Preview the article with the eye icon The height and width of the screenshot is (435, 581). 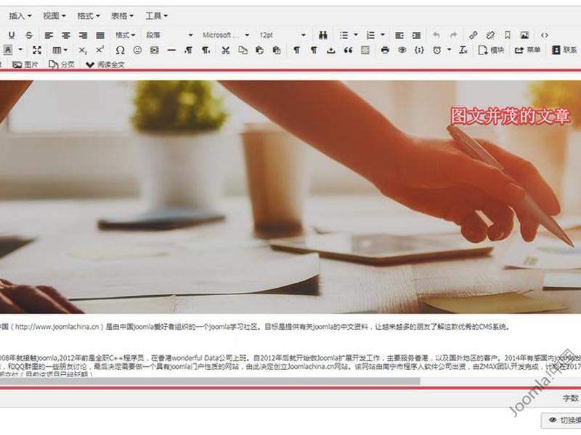click(402, 50)
